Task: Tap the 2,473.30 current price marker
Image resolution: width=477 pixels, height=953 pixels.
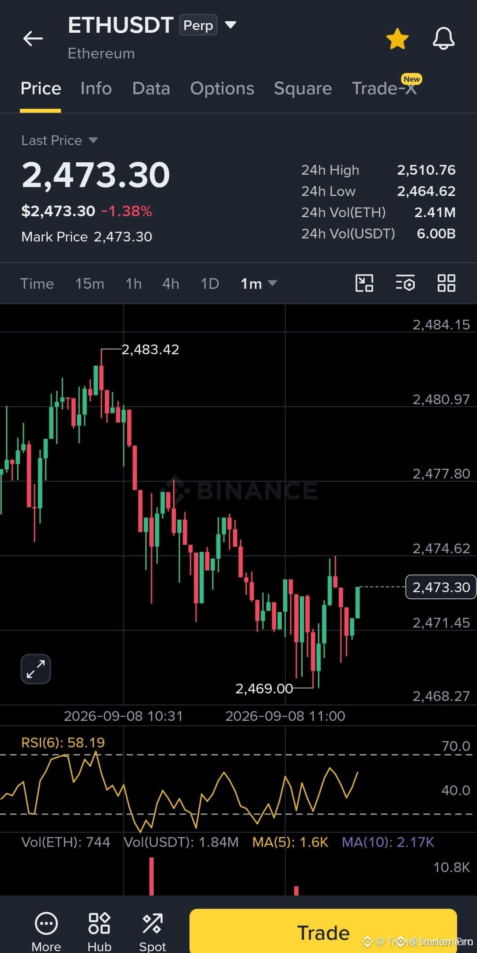Action: pos(441,587)
